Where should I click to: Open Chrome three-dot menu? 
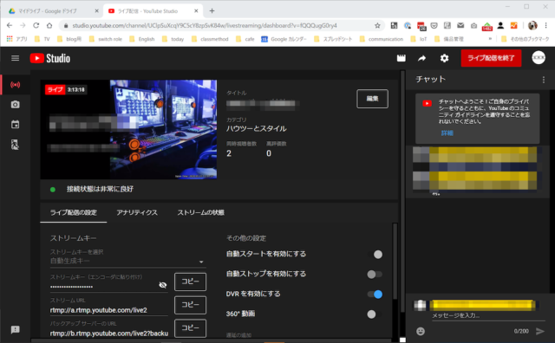pyautogui.click(x=546, y=25)
